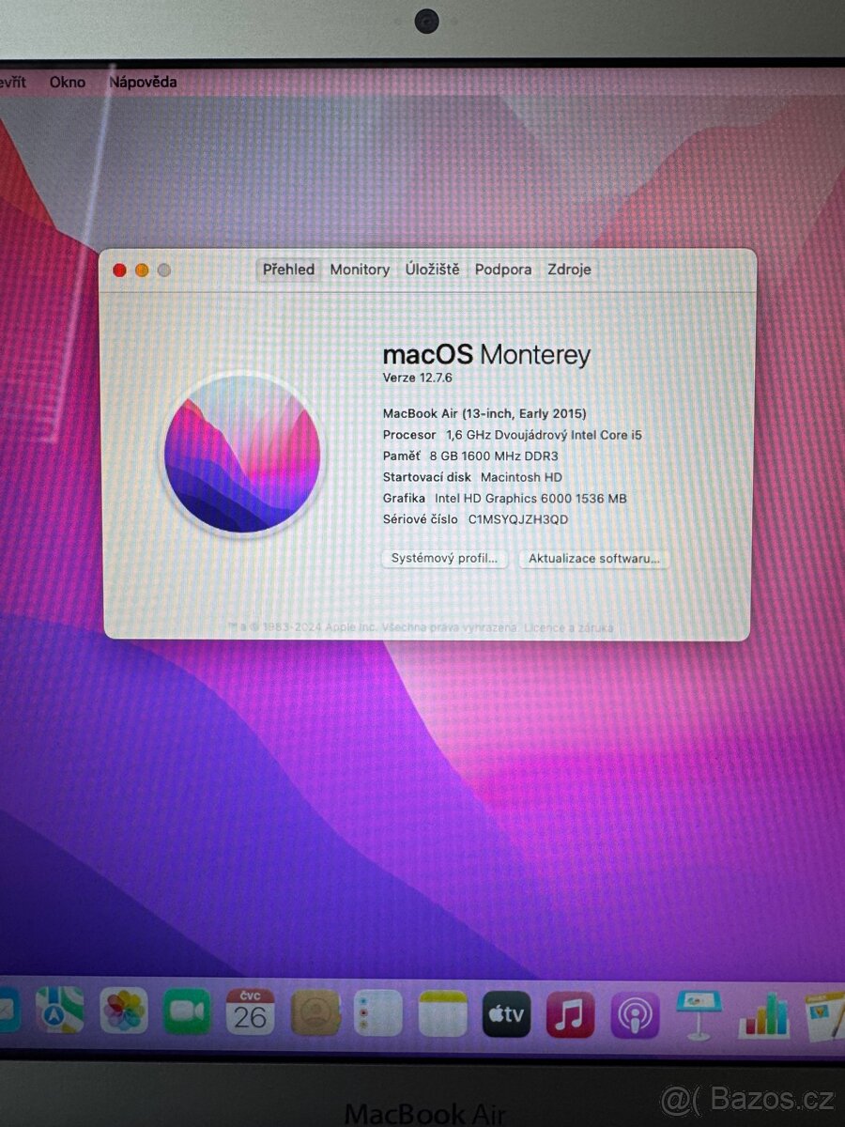
Task: Open the Okno menu in the menu bar
Action: (x=68, y=83)
